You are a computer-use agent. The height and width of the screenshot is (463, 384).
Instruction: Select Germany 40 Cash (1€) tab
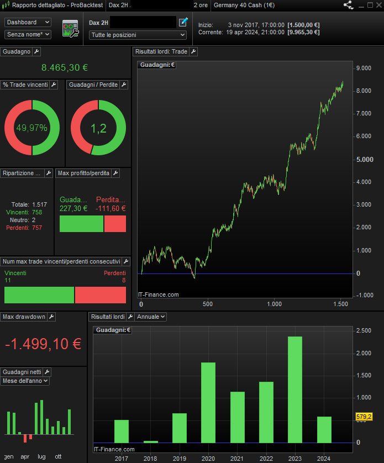tap(244, 5)
